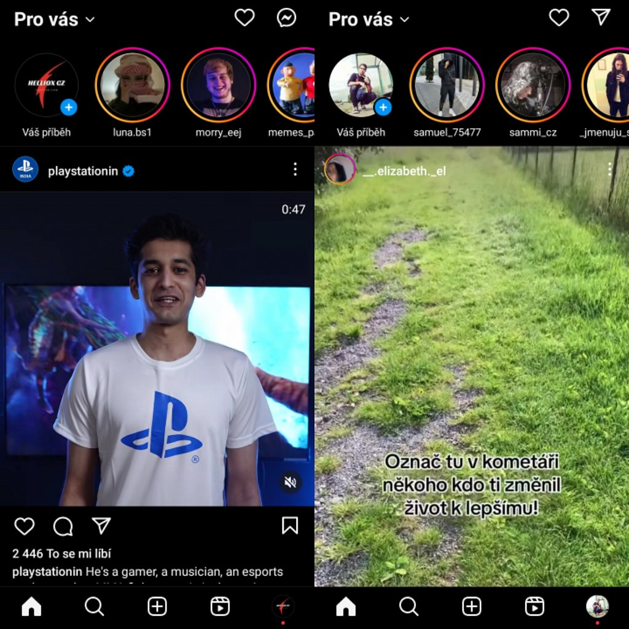View luna.bs1 story

click(133, 85)
